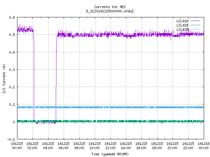Image resolution: width=210 pixels, height=157 pixels.
Task: Click the x-axis tick '141215 22:00'
Action: [188, 146]
